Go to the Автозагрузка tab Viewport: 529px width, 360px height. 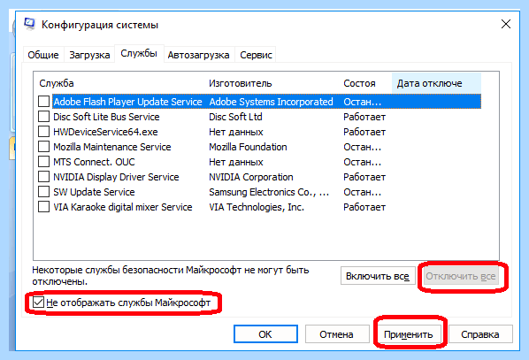[198, 55]
